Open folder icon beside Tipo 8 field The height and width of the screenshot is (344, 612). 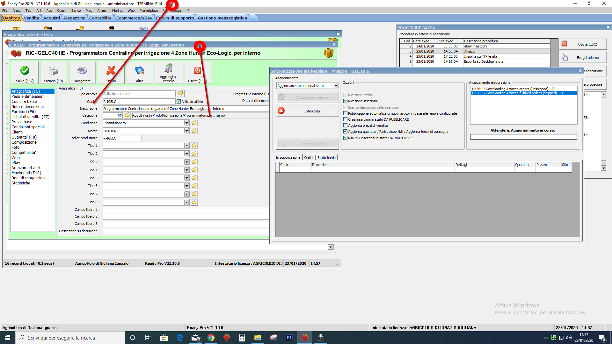tap(194, 202)
